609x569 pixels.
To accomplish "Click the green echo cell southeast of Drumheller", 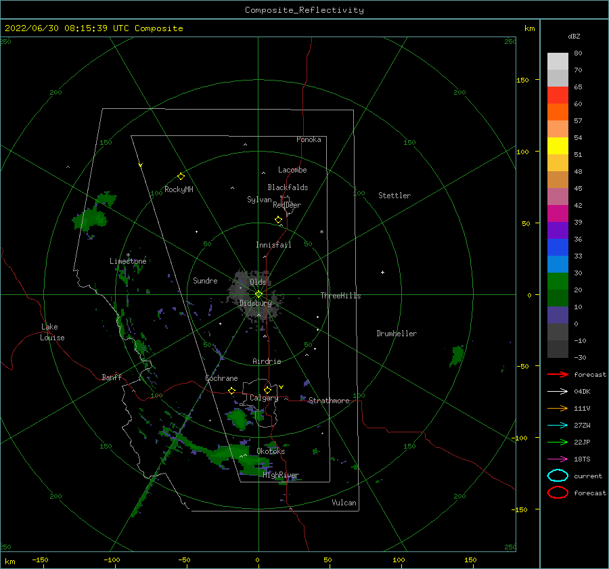I will [x=457, y=355].
